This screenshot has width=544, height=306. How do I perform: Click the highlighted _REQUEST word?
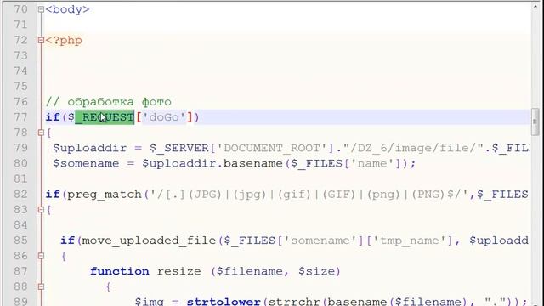[105, 117]
